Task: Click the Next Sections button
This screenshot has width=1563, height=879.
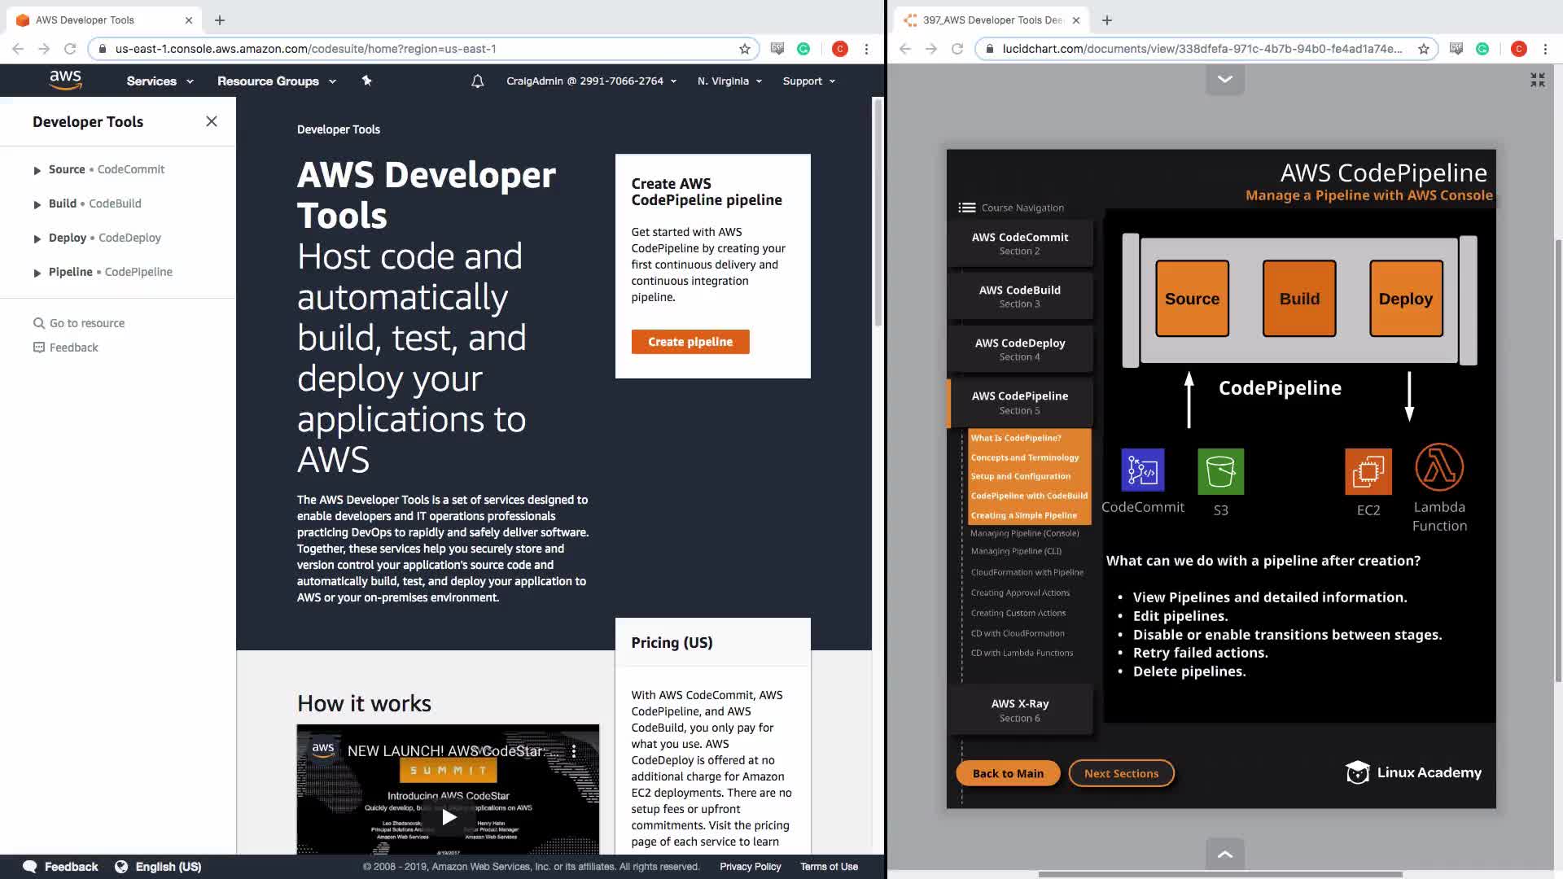Action: 1121,773
